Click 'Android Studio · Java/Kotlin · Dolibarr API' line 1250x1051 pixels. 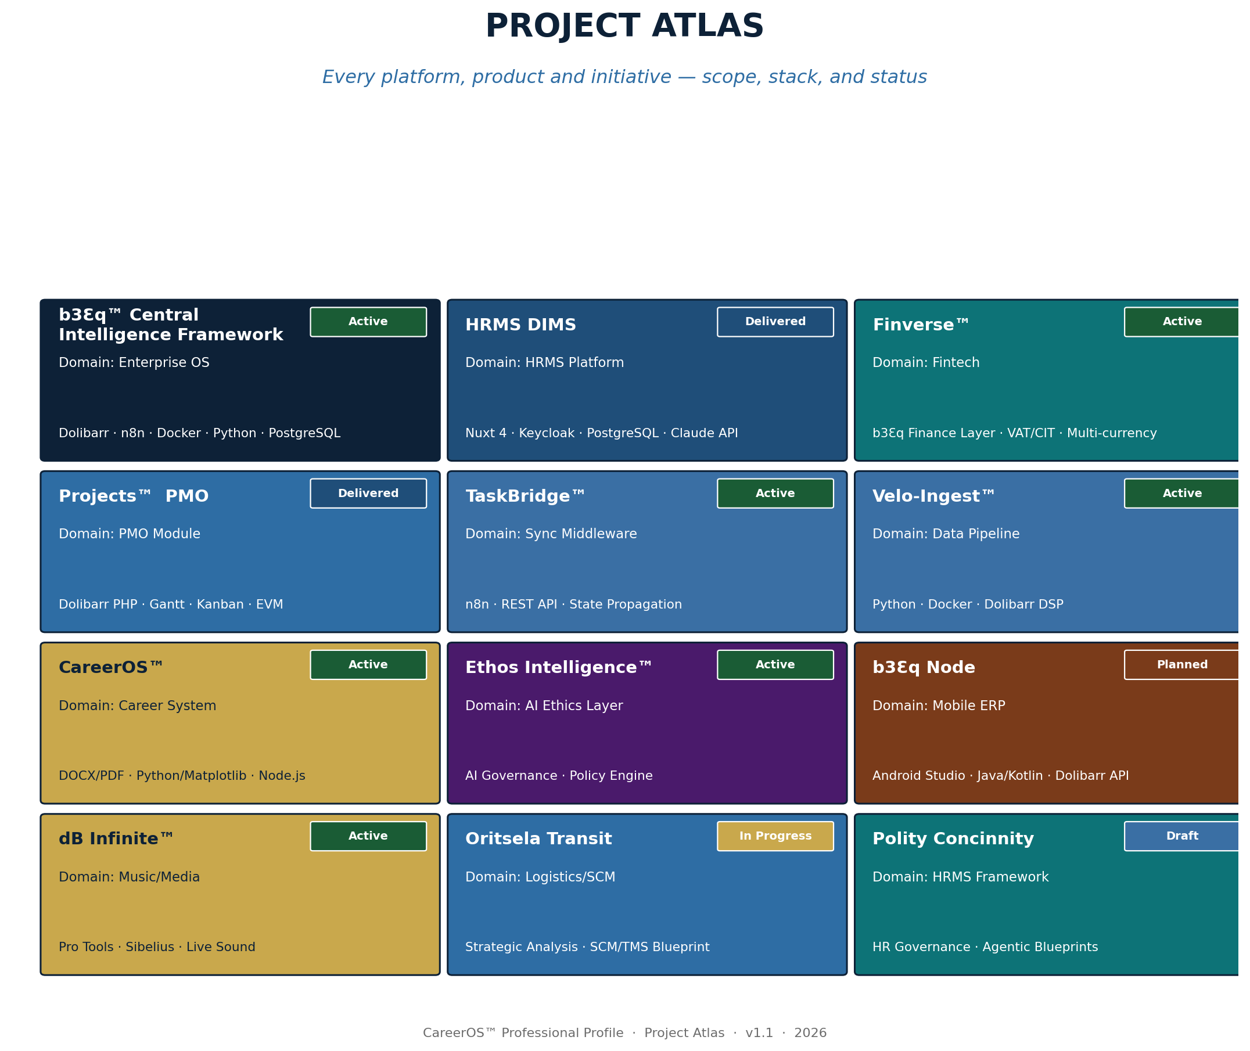1000,776
